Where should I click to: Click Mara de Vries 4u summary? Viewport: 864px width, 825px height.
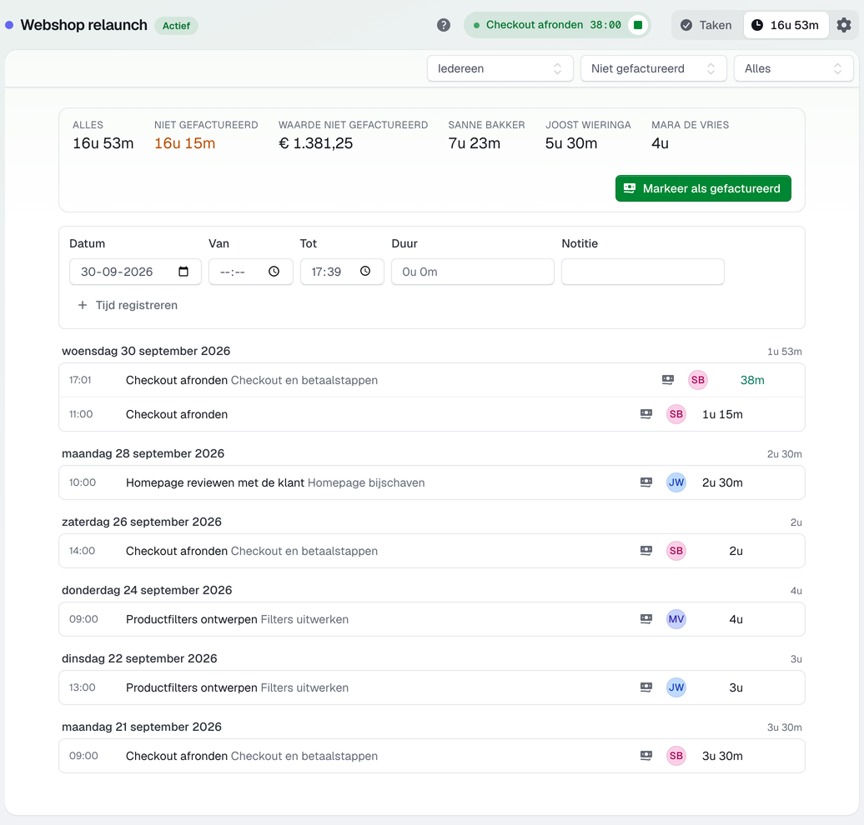(690, 136)
